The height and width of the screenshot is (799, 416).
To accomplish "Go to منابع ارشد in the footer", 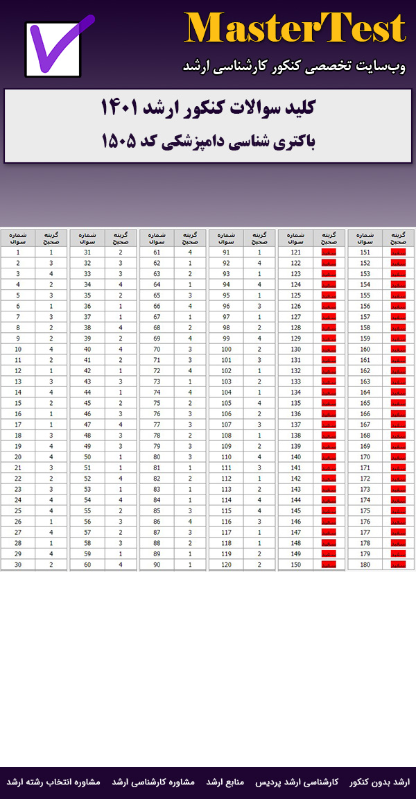I will click(x=225, y=782).
